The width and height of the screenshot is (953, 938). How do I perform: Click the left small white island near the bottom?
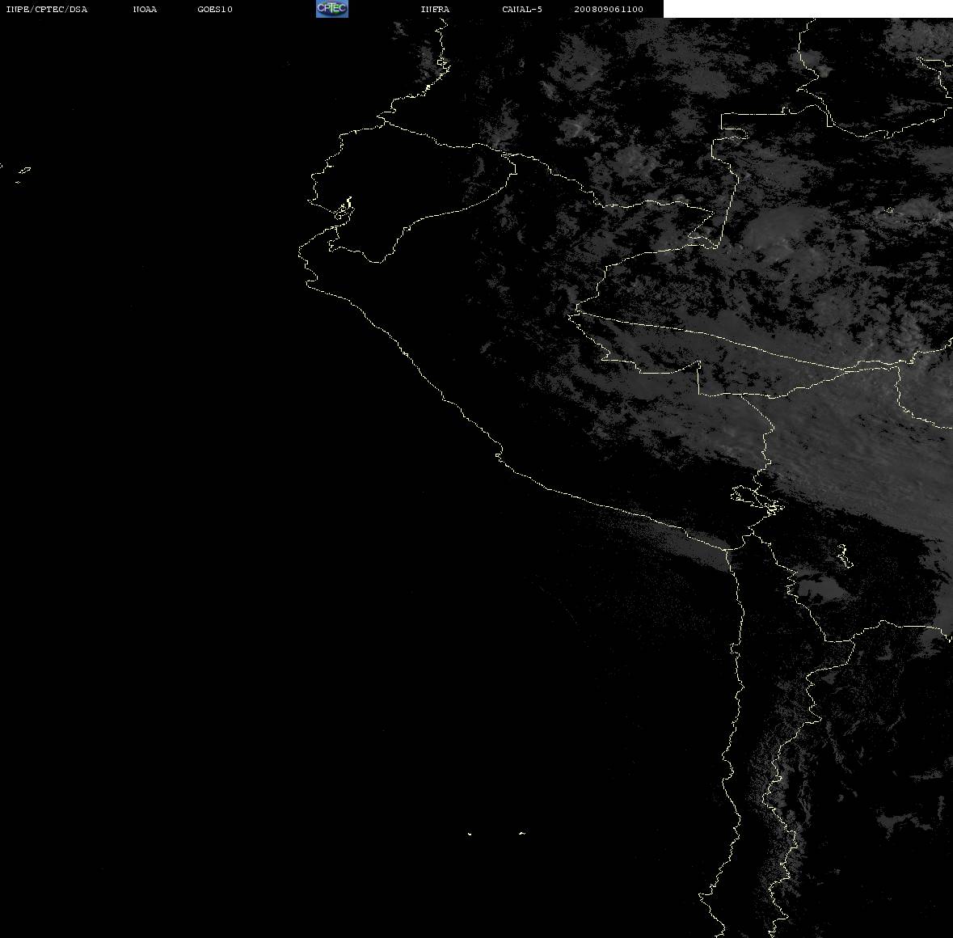(x=470, y=834)
